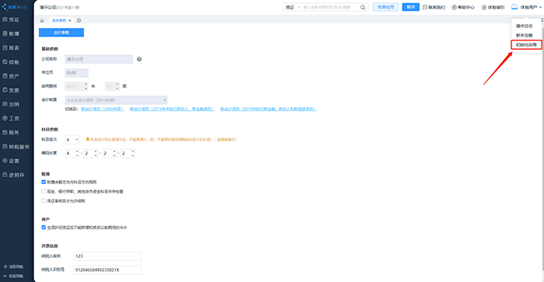
Task: Select 初始化向导 from the user menu
Action: pyautogui.click(x=526, y=45)
